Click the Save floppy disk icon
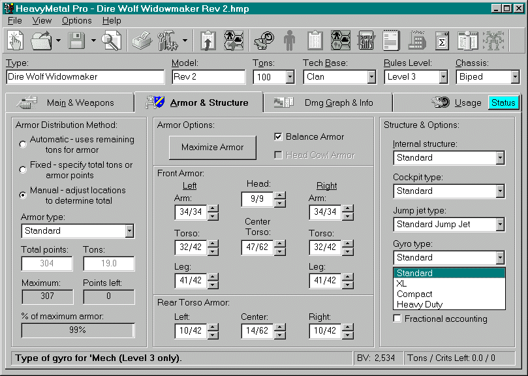 [x=76, y=40]
